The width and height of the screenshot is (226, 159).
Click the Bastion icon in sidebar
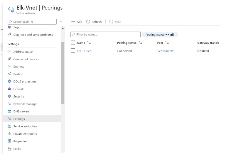click(9, 74)
